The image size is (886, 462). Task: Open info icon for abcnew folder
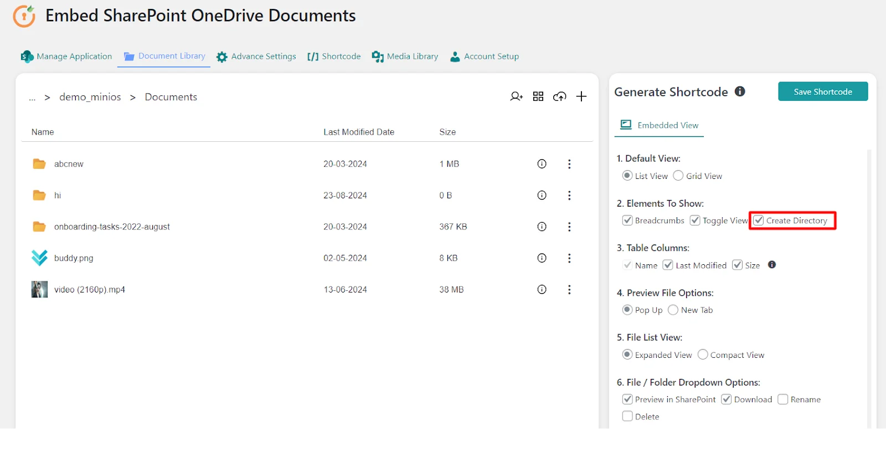click(542, 164)
